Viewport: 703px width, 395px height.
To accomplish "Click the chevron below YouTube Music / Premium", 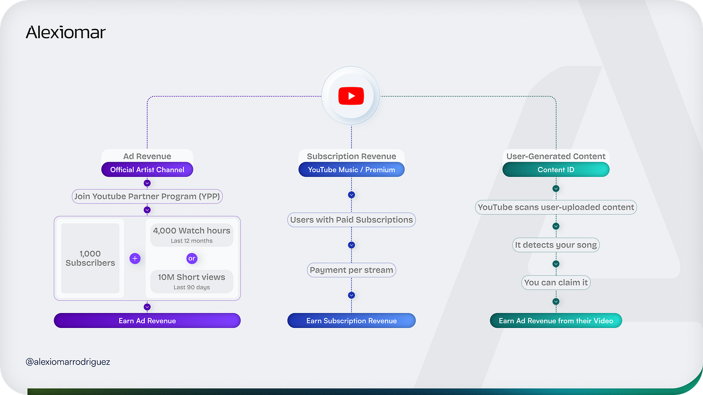I will click(x=351, y=195).
